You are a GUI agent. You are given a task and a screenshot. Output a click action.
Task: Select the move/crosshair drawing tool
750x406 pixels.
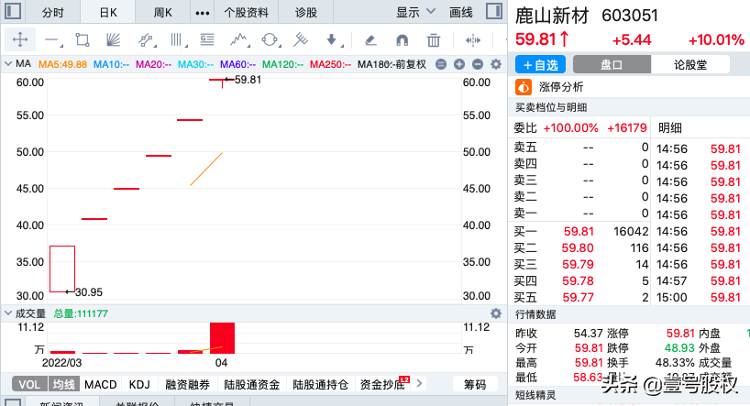pyautogui.click(x=20, y=39)
